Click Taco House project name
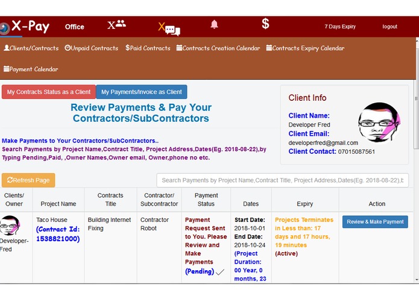The height and width of the screenshot is (298, 419). 52,220
